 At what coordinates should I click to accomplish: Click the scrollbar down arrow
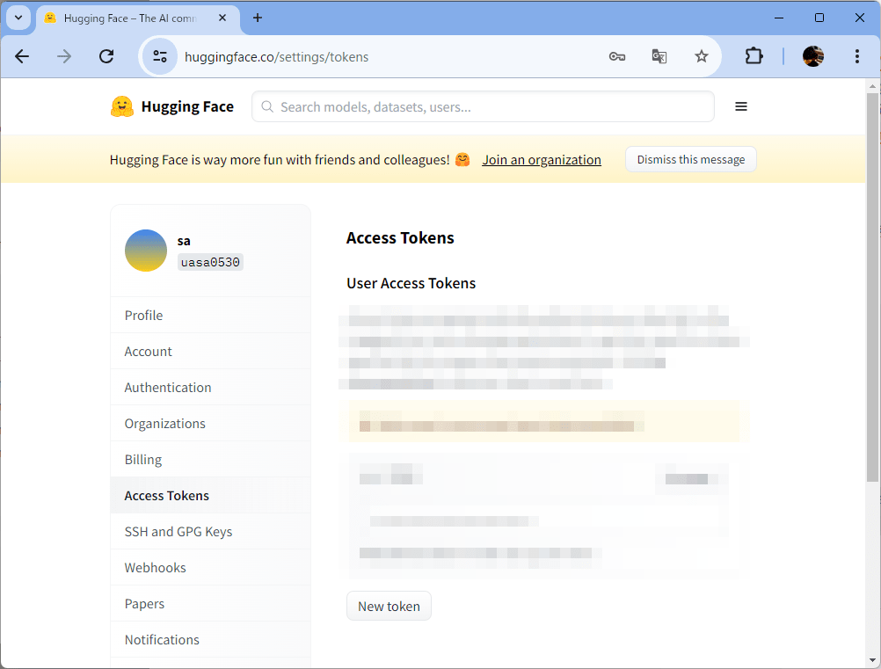(872, 660)
